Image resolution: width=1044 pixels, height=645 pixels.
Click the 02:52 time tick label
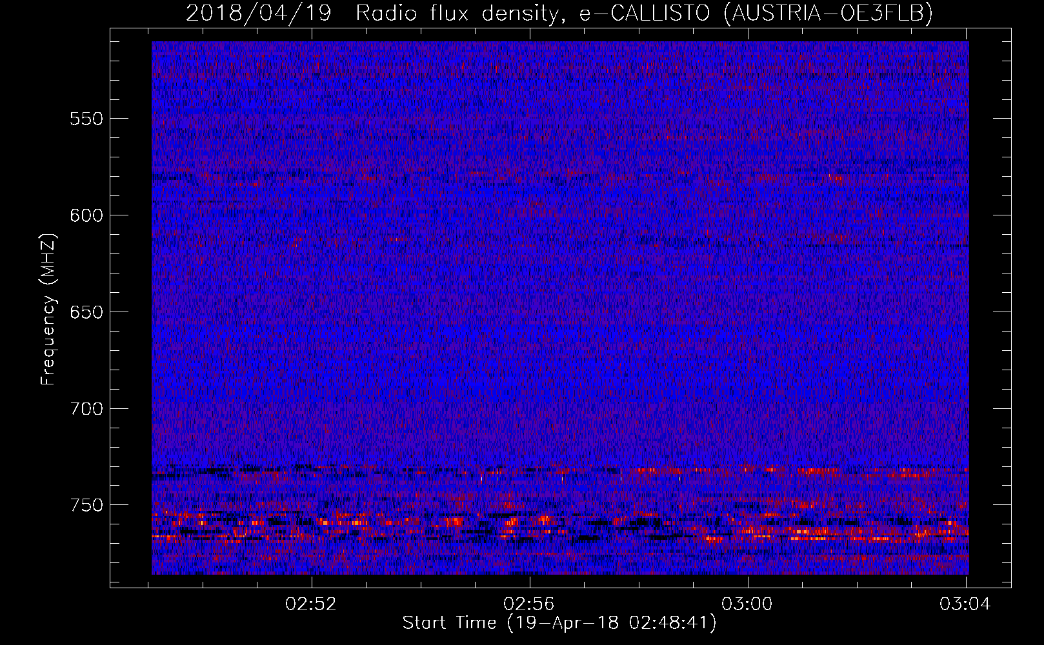coord(312,604)
